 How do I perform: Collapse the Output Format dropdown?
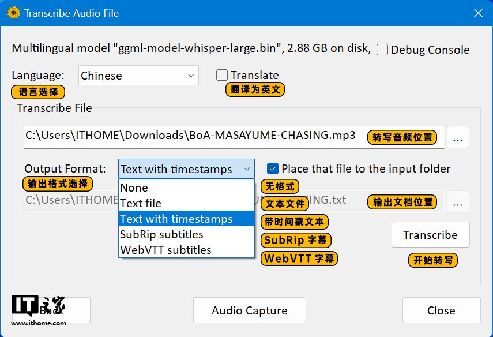(x=186, y=169)
